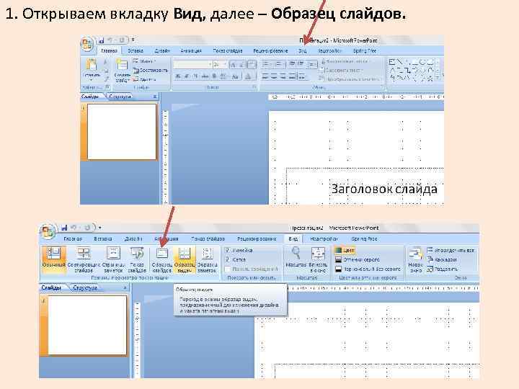Select slide 1 thumbnail in upper window

[122, 132]
